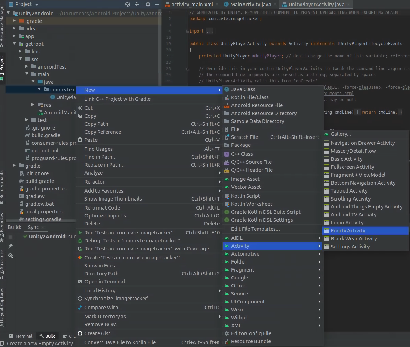410x347 pixels.
Task: Click the Cut scissors icon in context menu
Action: pos(80,108)
